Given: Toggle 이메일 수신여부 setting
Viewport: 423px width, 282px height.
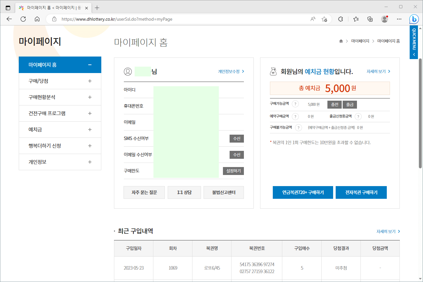Looking at the screenshot, I should 237,155.
